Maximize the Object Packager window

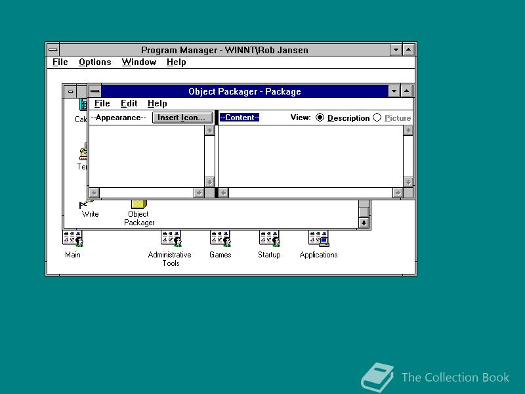click(x=406, y=91)
